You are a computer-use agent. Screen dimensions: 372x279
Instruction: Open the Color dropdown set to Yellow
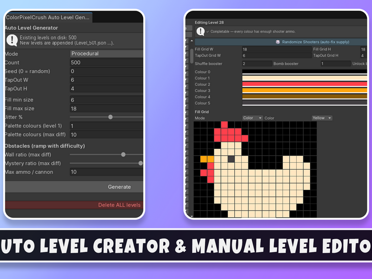(322, 118)
